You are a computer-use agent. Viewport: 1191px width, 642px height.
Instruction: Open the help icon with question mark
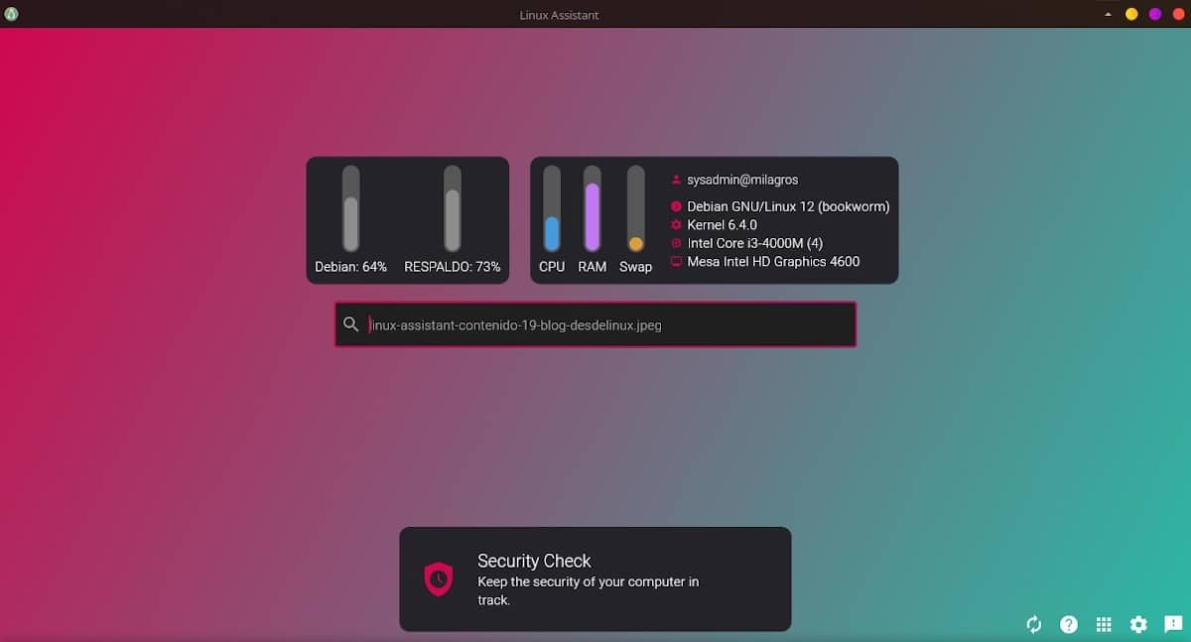1068,624
